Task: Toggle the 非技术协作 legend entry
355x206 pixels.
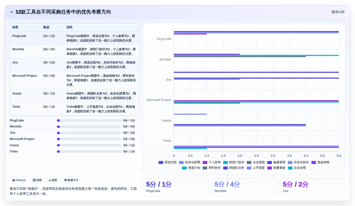Action: click(x=298, y=162)
